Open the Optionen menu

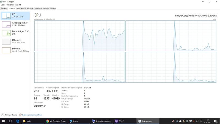10,5
